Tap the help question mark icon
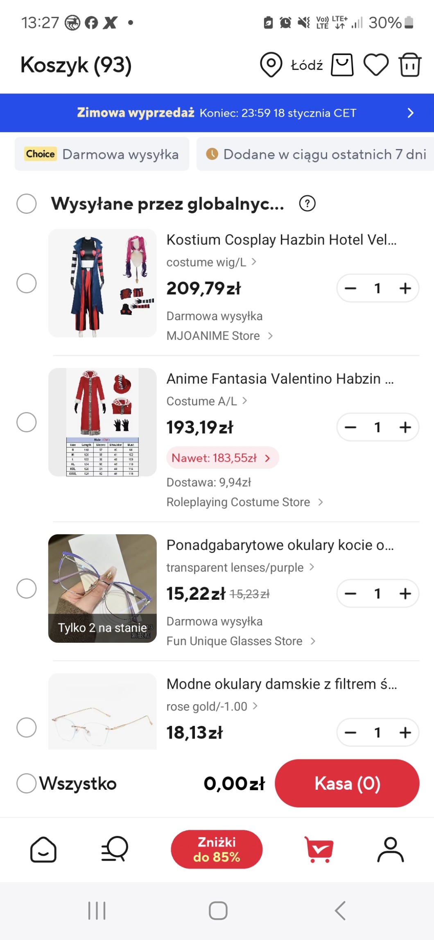This screenshot has width=434, height=940. [307, 203]
